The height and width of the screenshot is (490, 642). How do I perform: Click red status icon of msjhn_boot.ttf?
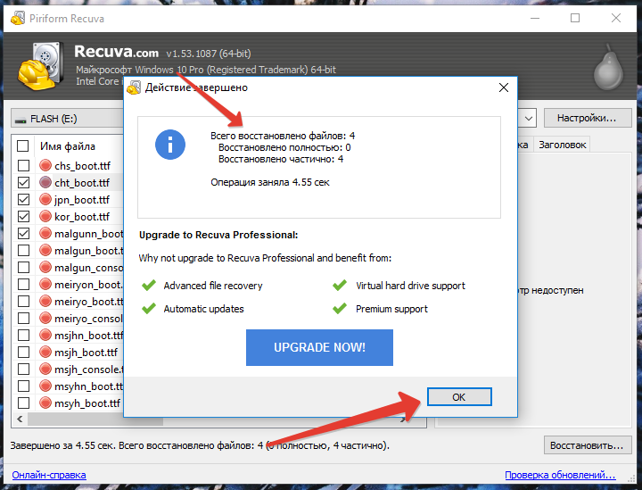tap(45, 335)
